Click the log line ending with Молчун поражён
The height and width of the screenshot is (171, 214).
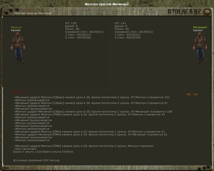(x=83, y=146)
